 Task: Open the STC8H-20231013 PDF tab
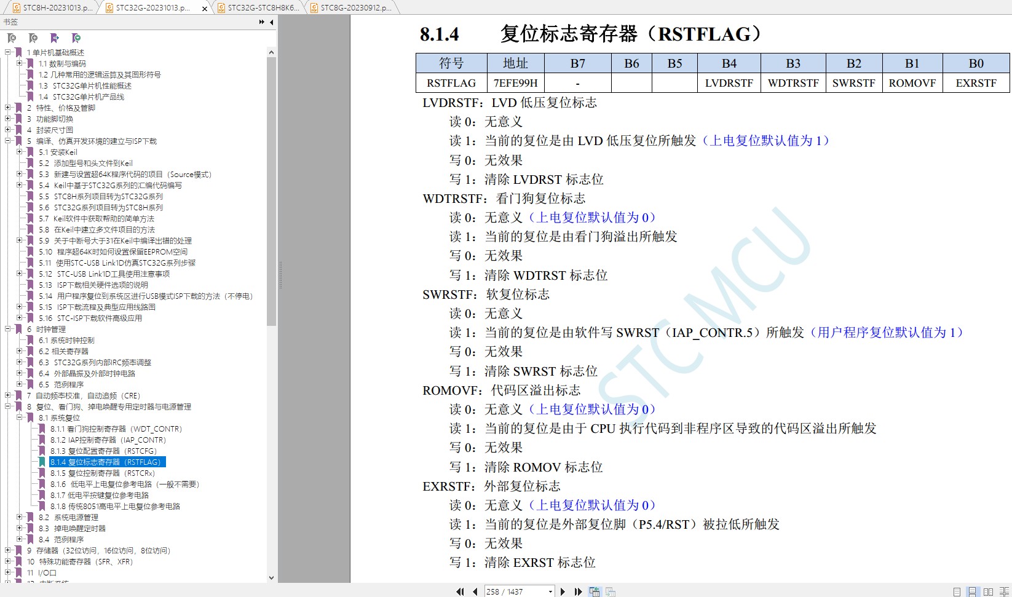tap(52, 8)
